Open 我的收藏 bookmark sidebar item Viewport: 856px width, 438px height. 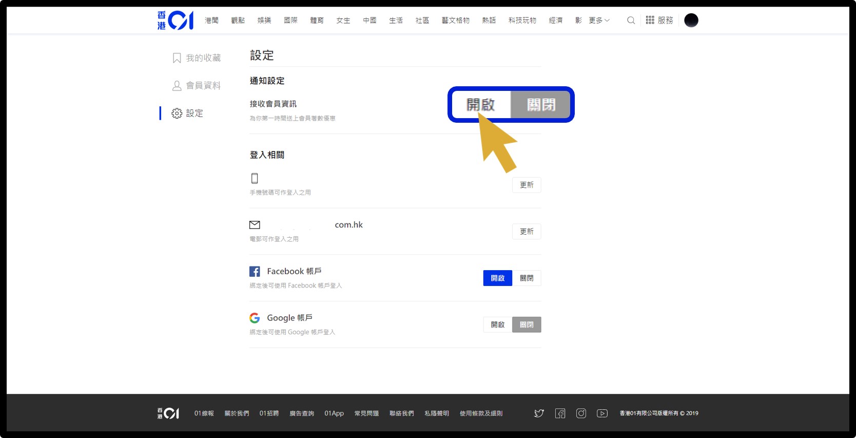[x=197, y=58]
